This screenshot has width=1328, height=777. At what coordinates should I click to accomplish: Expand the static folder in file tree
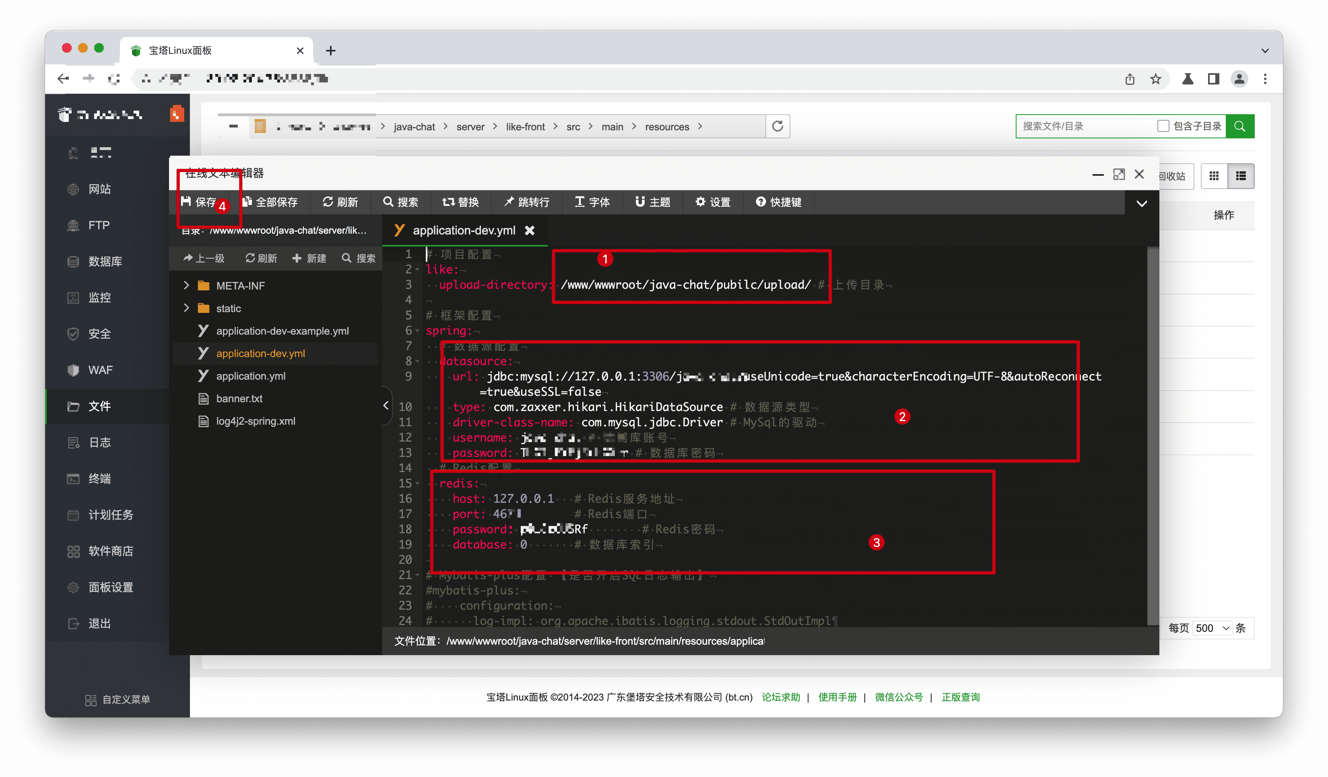(x=187, y=308)
